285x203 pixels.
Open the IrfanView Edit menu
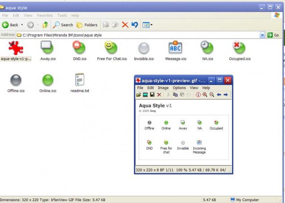pyautogui.click(x=151, y=88)
